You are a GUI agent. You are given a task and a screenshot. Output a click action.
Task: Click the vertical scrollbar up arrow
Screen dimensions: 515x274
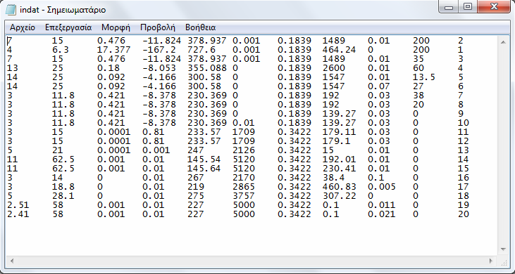(503, 41)
